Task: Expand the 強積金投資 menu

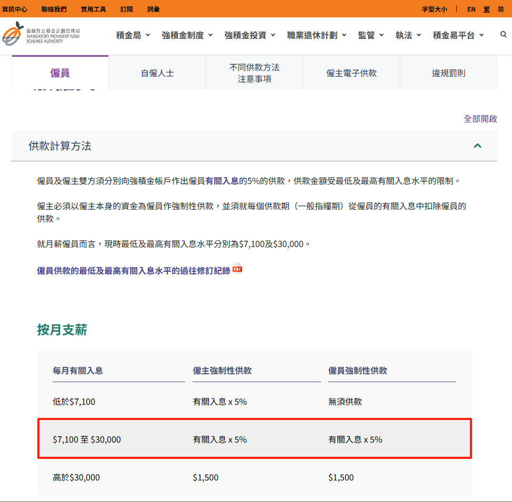Action: pyautogui.click(x=250, y=35)
